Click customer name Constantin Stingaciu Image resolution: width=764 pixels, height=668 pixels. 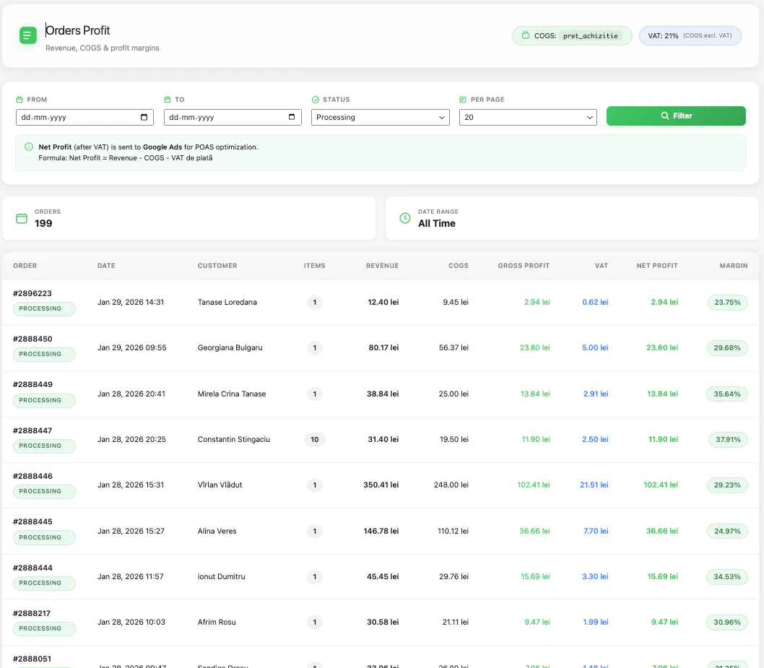234,440
